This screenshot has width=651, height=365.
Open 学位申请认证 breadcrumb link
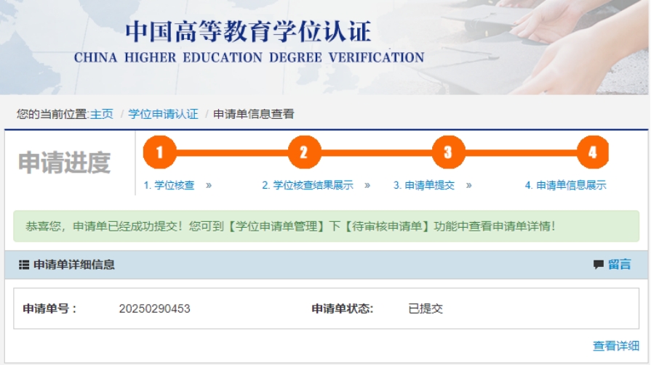pos(163,114)
